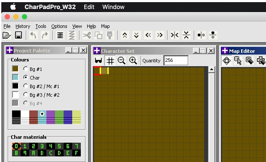Click the grid toggle icon in Character Set
This screenshot has height=162, width=266.
(110, 61)
